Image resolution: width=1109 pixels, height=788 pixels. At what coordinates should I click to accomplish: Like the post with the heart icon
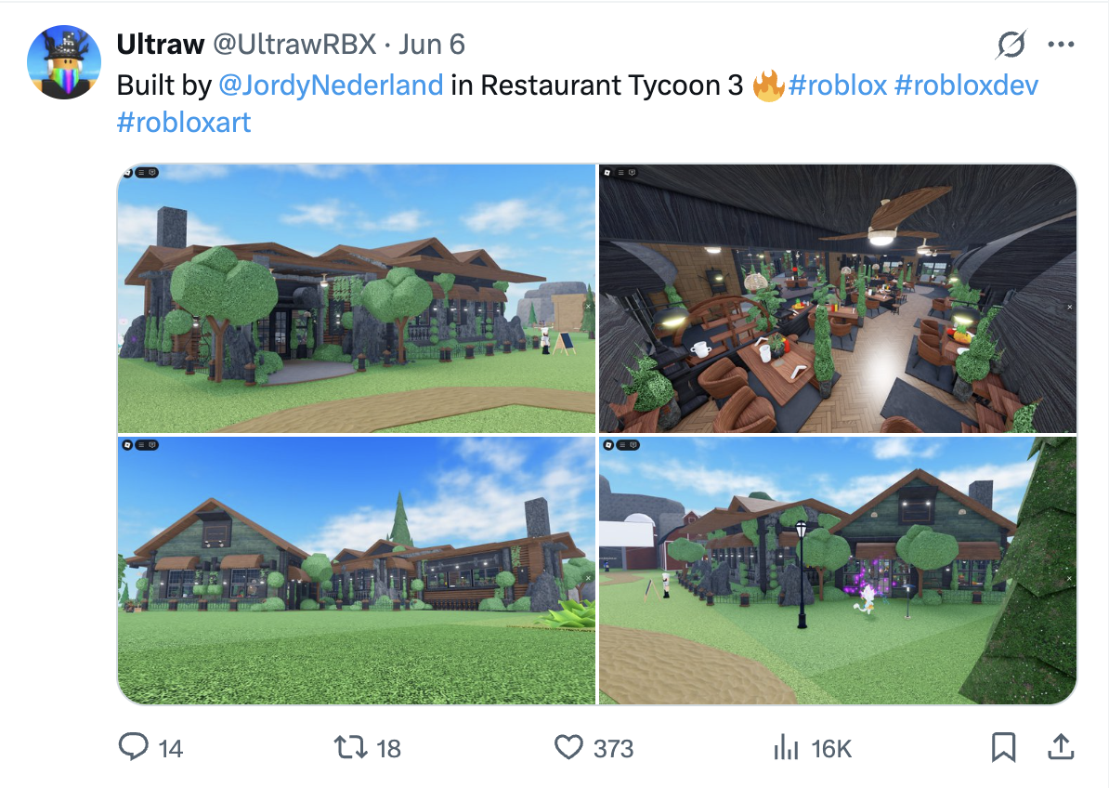[x=568, y=747]
